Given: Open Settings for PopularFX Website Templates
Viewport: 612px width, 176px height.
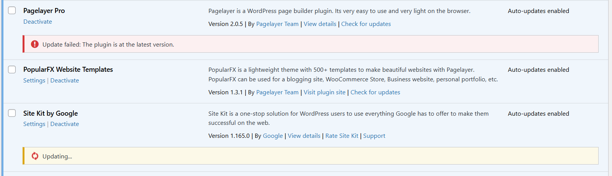Looking at the screenshot, I should point(34,81).
